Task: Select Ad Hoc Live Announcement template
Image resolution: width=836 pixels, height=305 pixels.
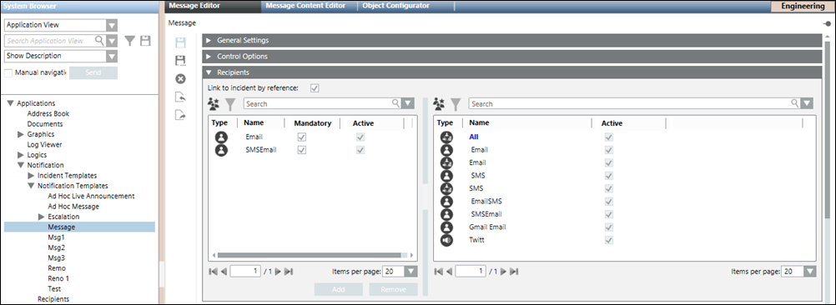Action: tap(91, 197)
